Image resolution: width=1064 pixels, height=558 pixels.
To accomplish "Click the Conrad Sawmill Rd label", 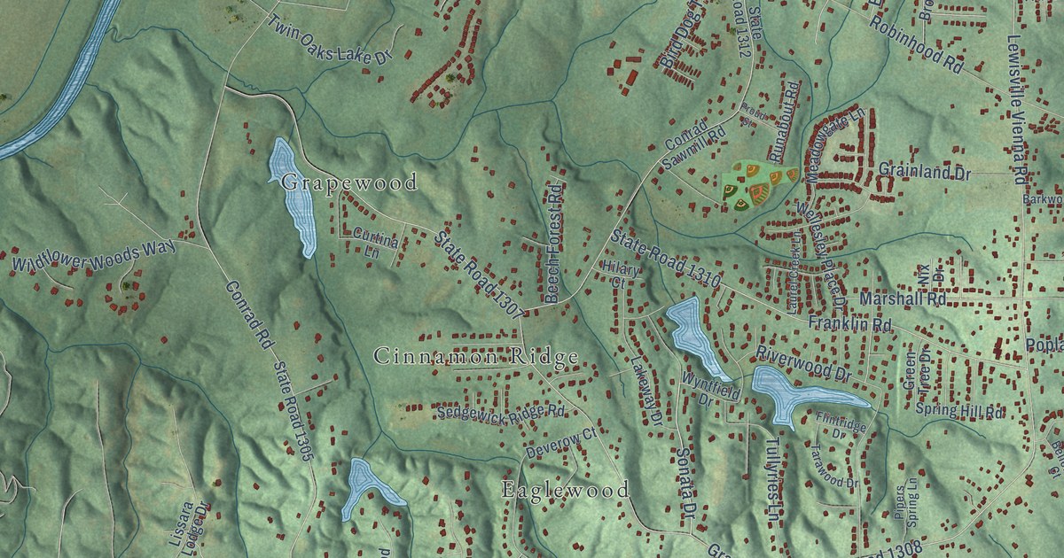I will [694, 143].
